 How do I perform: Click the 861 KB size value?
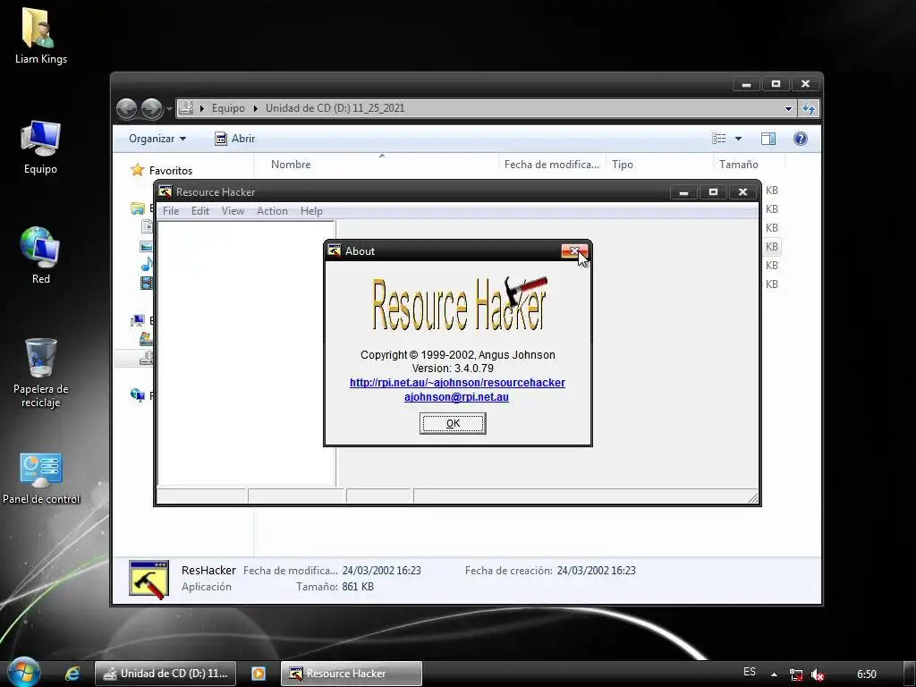tap(358, 587)
